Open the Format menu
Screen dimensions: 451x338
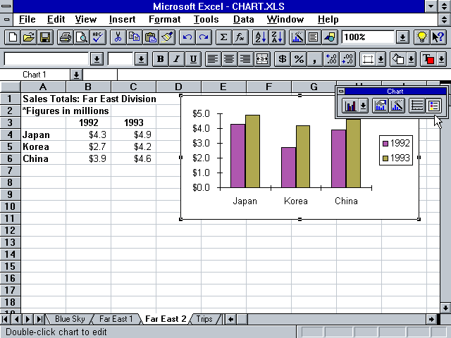point(164,19)
